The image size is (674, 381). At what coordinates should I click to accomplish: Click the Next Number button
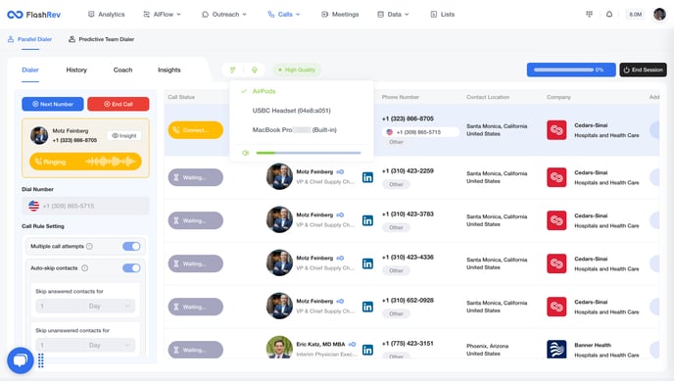[x=53, y=104]
